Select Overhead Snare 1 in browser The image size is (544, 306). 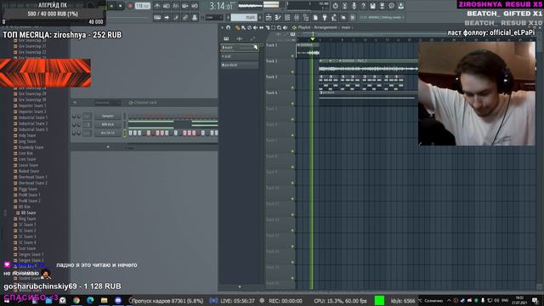[32, 177]
